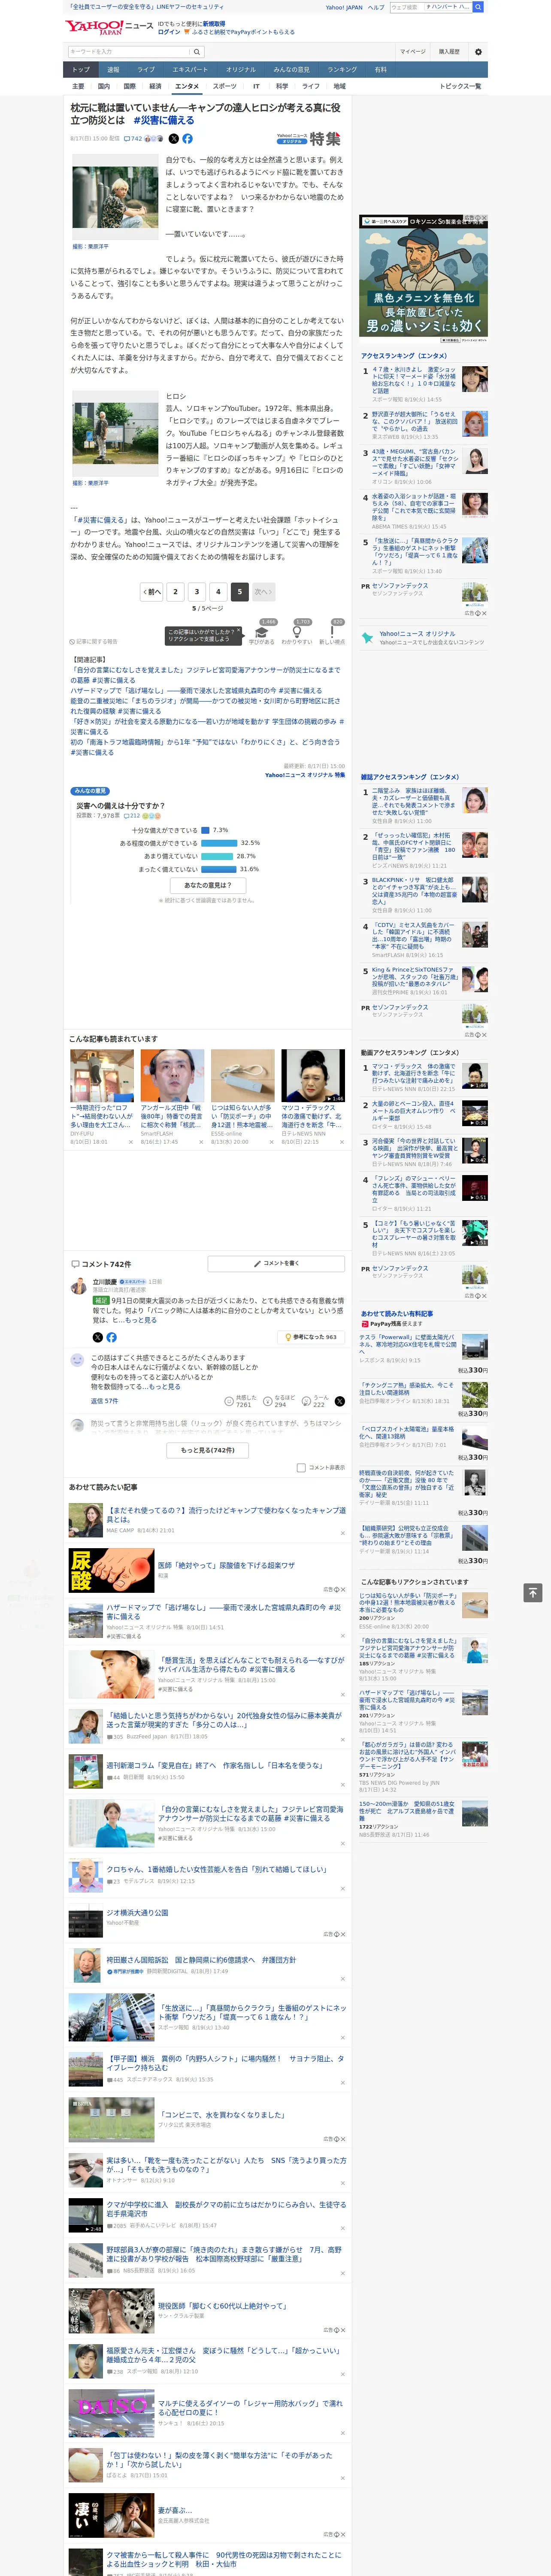551x2576 pixels.
Task: Click コメントを書く button
Action: (276, 1264)
